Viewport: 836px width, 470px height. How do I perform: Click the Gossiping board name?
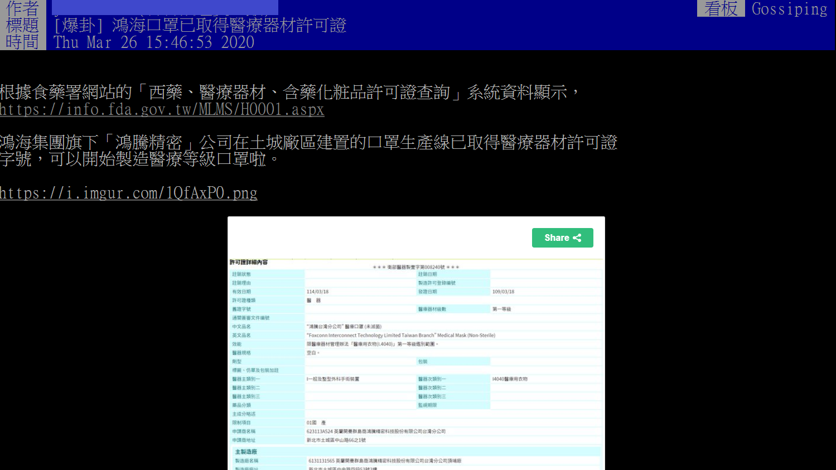point(789,8)
